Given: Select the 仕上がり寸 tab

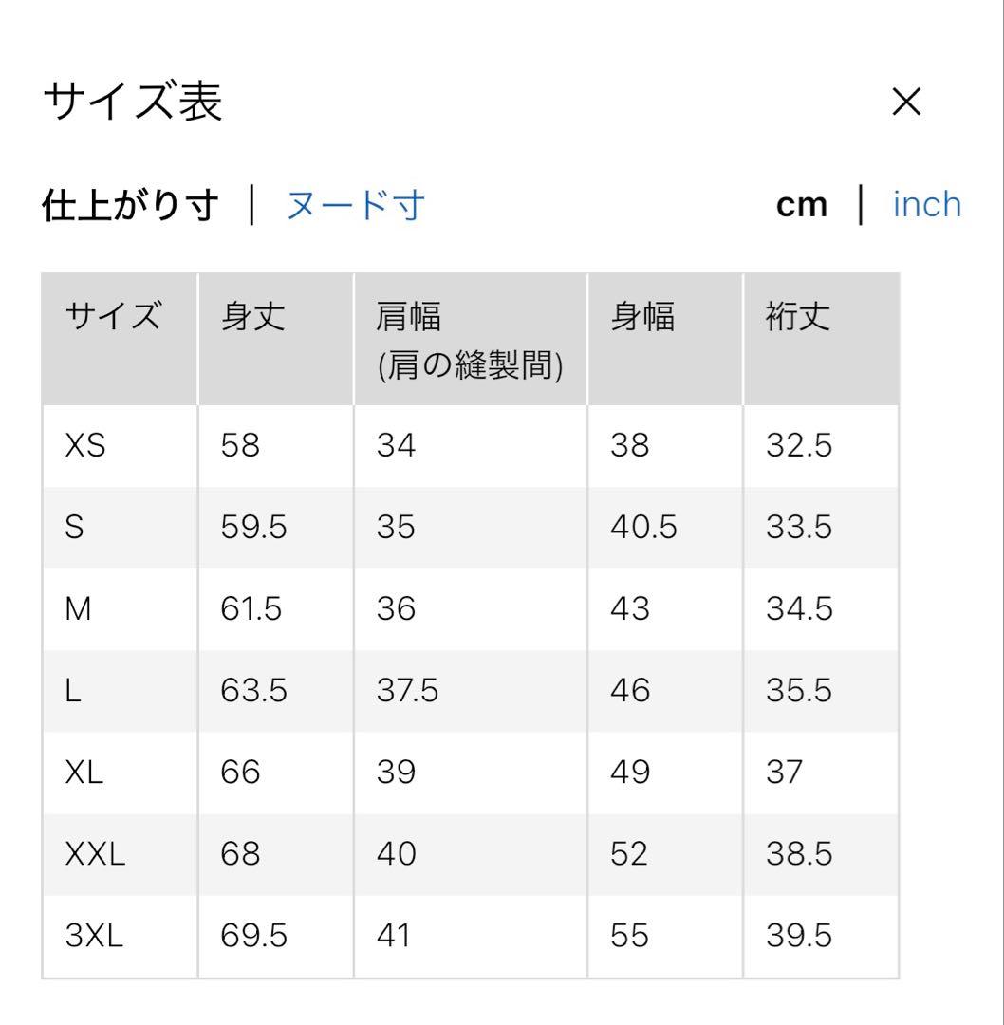Looking at the screenshot, I should [x=130, y=205].
